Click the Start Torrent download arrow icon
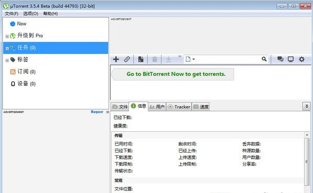This screenshot has height=193, width=313. (x=168, y=59)
